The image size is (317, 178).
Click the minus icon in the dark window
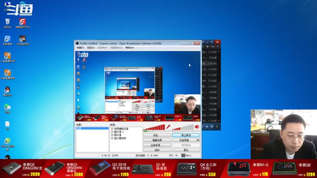click(x=213, y=47)
